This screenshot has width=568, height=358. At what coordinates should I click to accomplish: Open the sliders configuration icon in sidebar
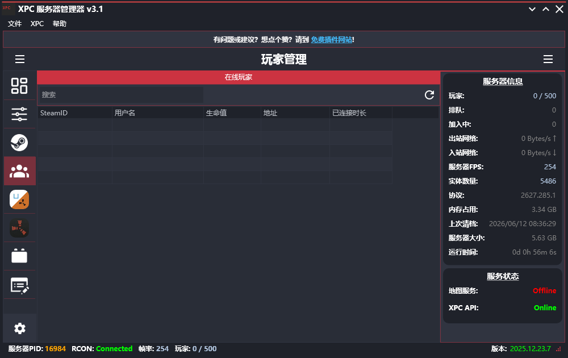pyautogui.click(x=19, y=114)
